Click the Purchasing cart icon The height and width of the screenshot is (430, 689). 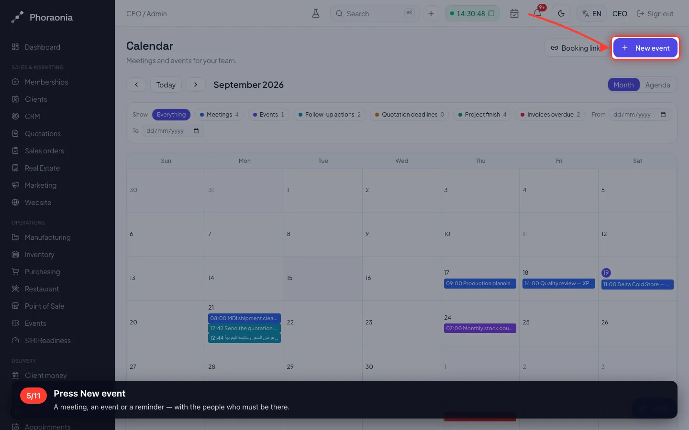15,271
